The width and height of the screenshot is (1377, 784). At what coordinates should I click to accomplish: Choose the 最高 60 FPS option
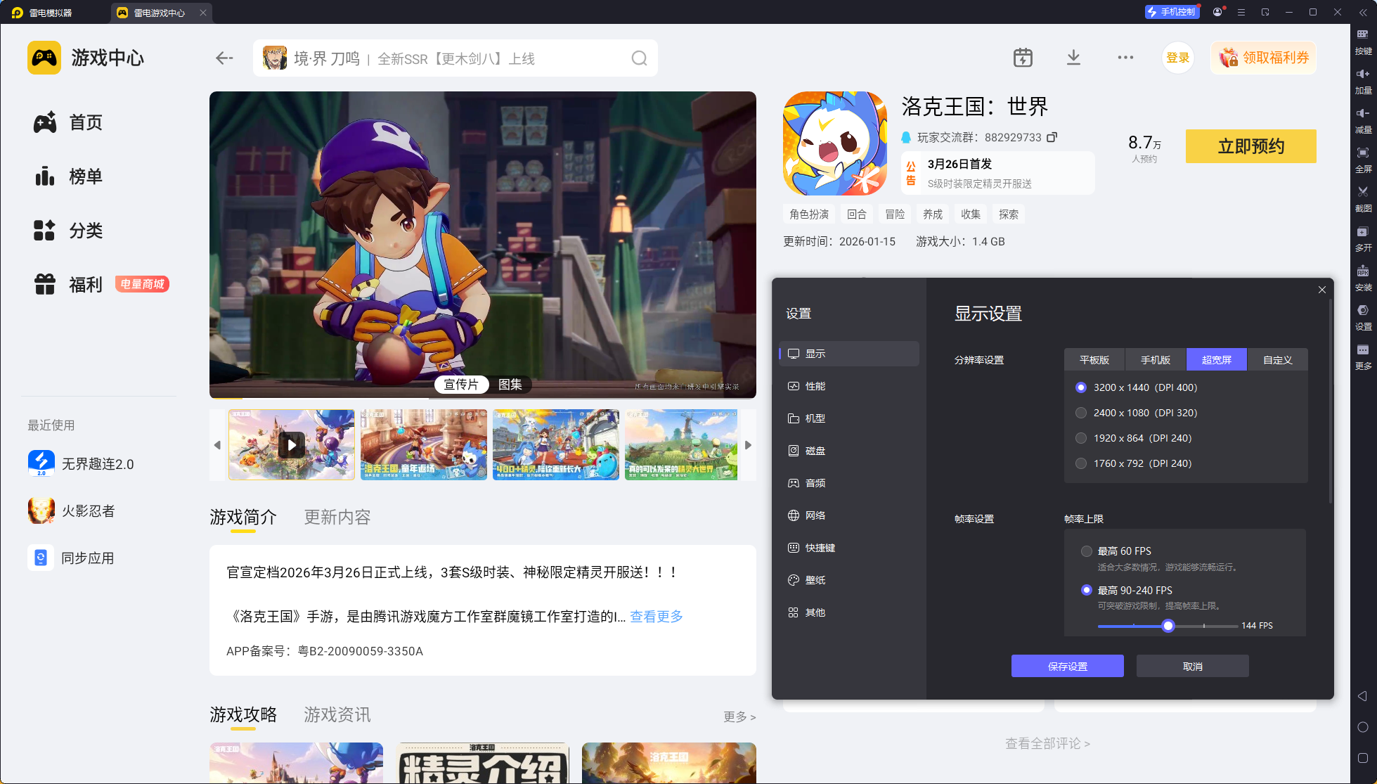(1087, 551)
